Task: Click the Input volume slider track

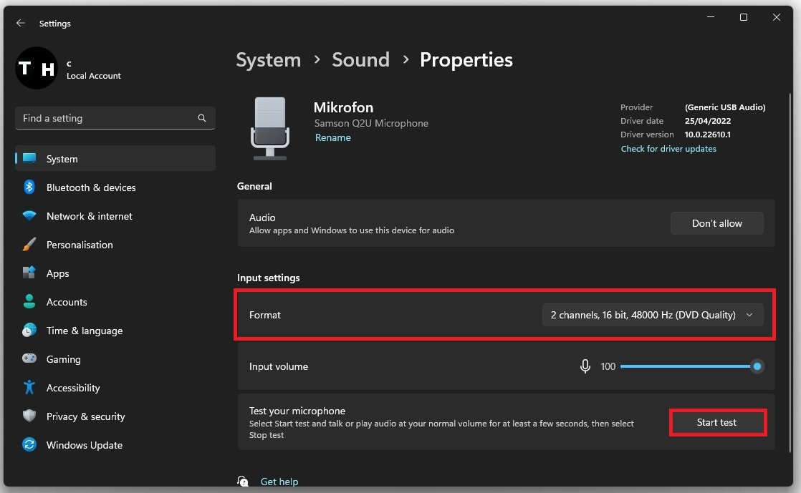Action: (x=684, y=366)
